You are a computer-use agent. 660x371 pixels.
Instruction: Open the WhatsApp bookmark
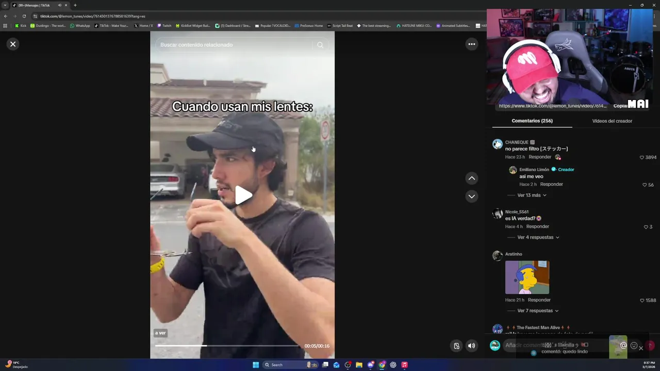80,25
